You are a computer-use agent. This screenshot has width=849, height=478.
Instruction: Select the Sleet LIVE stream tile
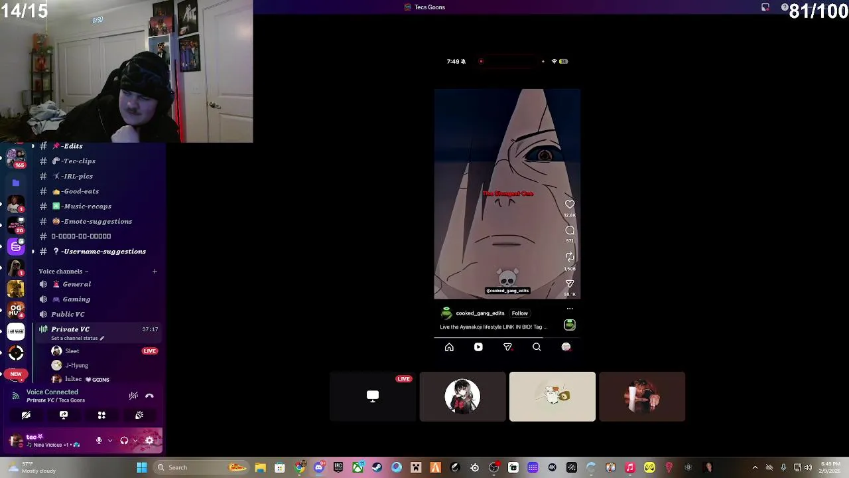(x=373, y=397)
